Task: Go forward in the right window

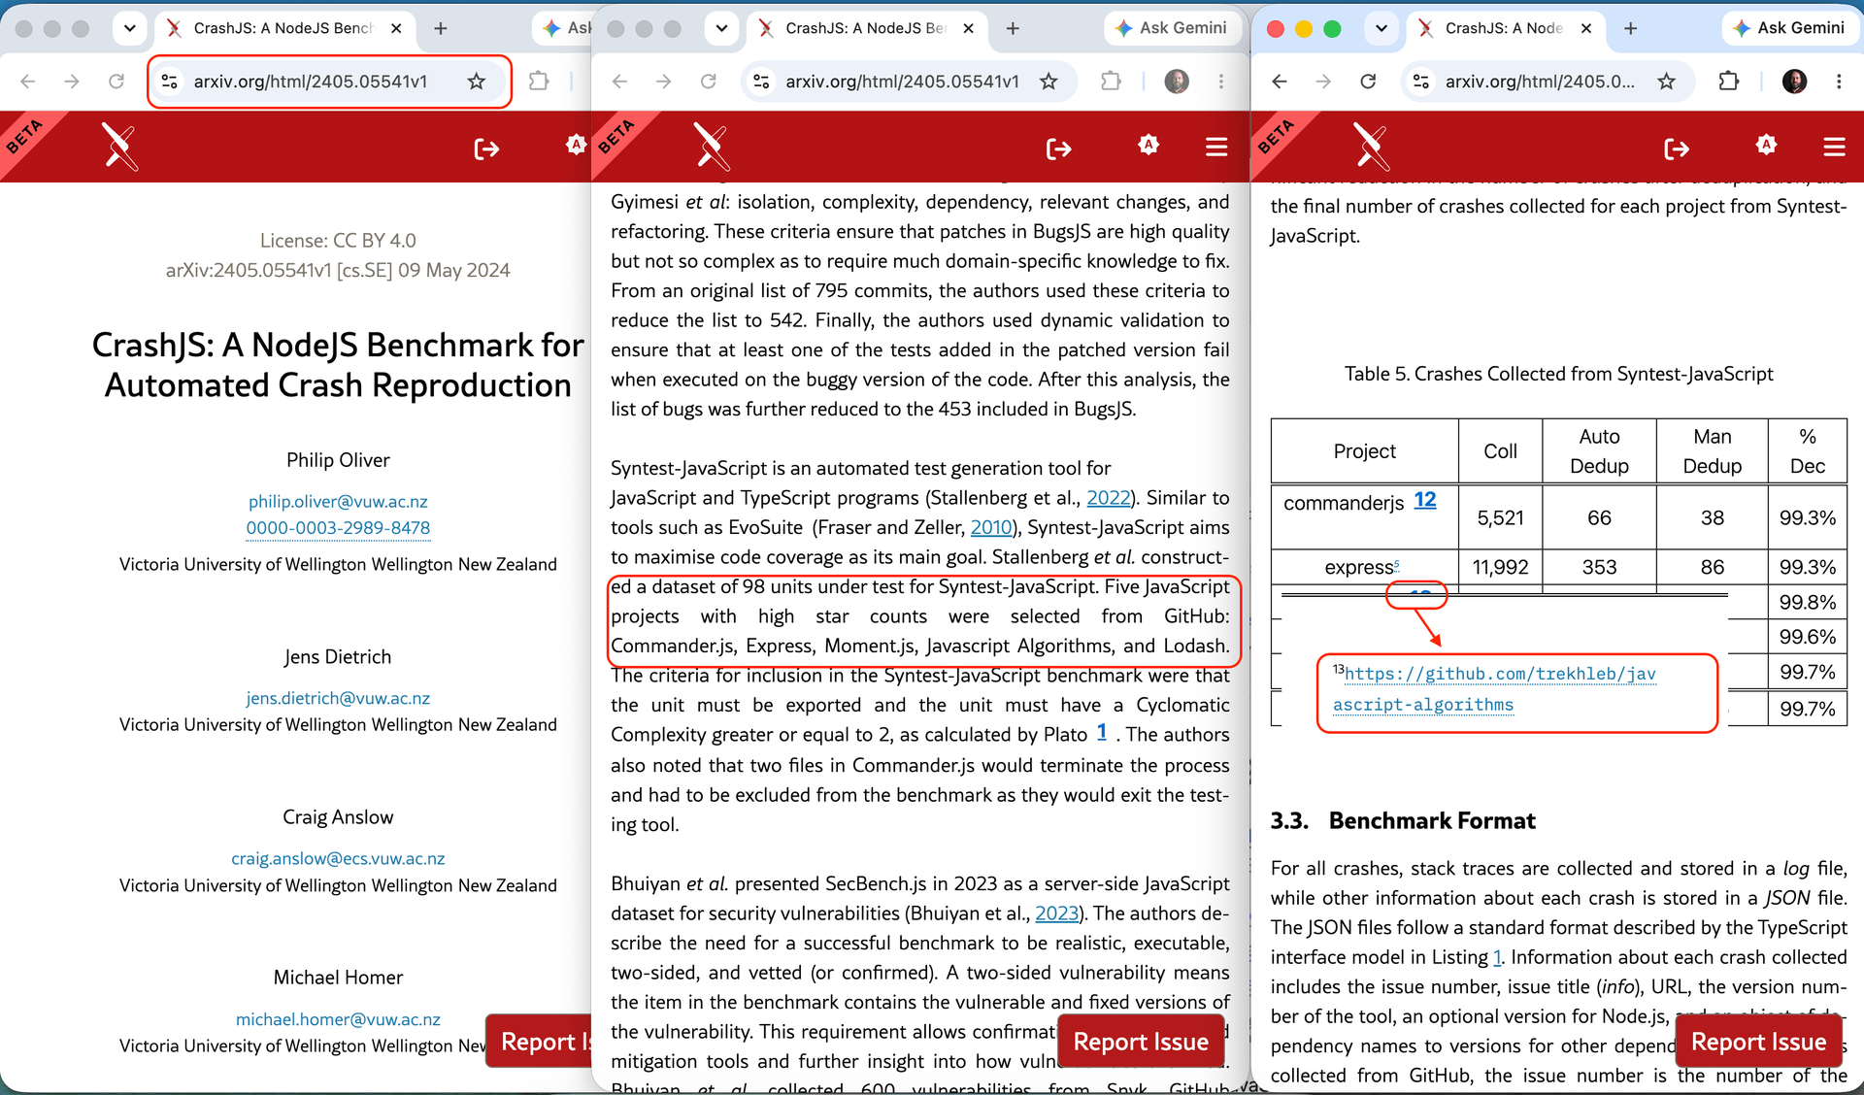Action: (1323, 82)
